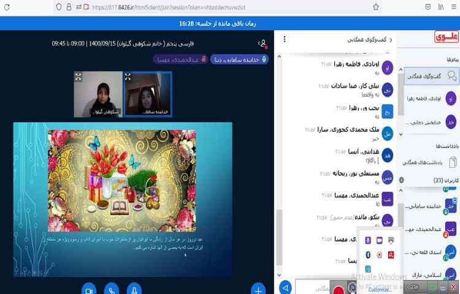Click the red stop recording button
The width and height of the screenshot is (460, 294).
click(337, 287)
